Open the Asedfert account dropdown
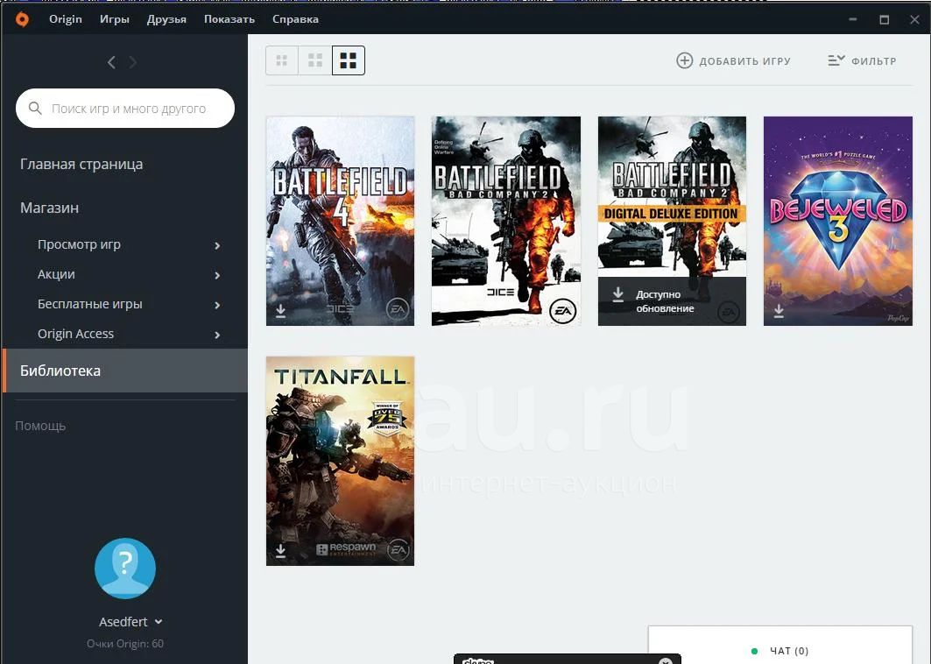931x664 pixels. (130, 622)
